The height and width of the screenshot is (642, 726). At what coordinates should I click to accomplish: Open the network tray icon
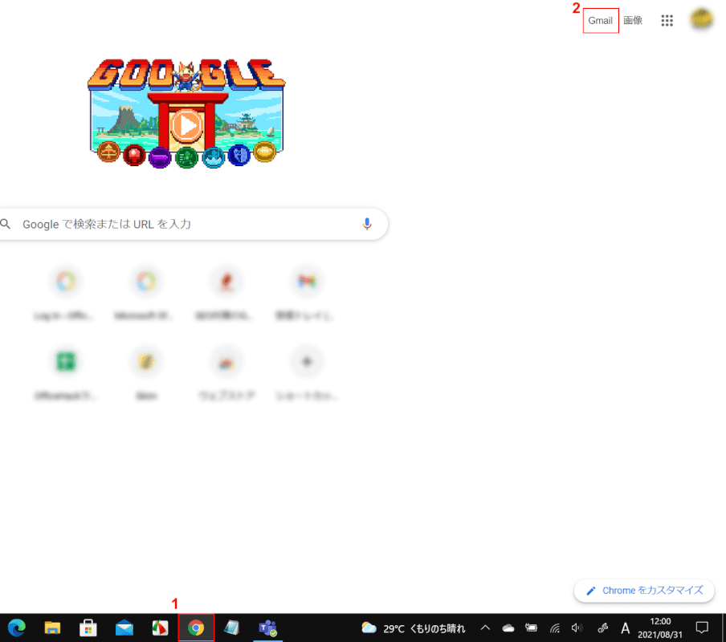555,628
